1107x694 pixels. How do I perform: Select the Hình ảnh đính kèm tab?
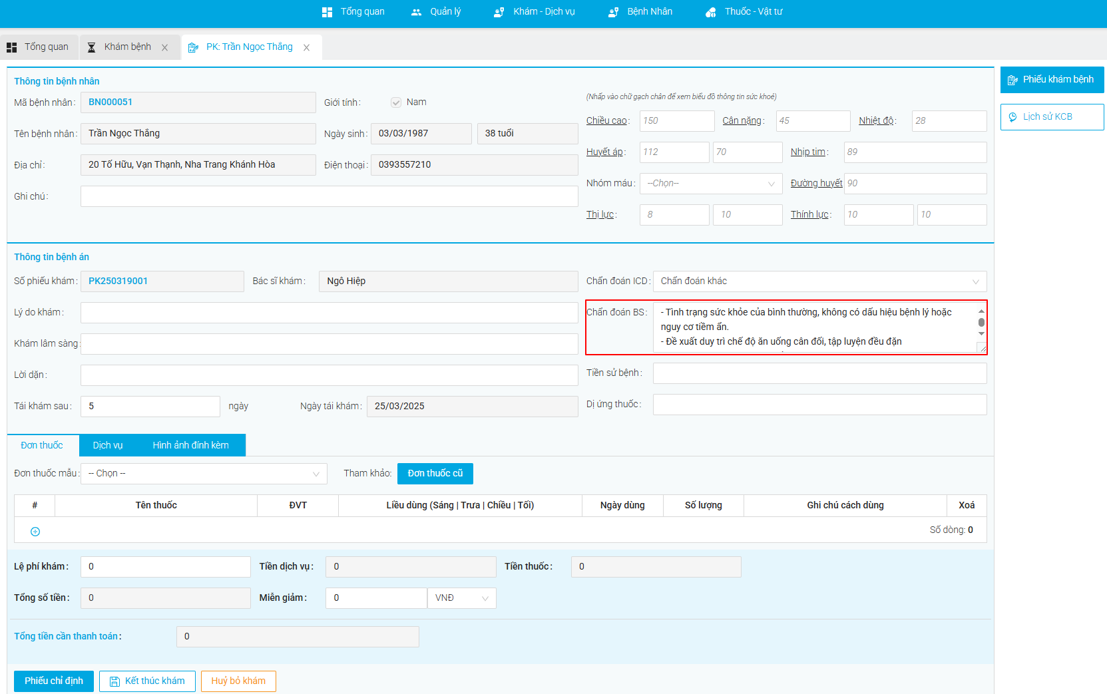coord(191,445)
